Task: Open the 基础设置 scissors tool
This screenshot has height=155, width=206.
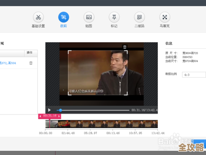Action: tap(38, 17)
